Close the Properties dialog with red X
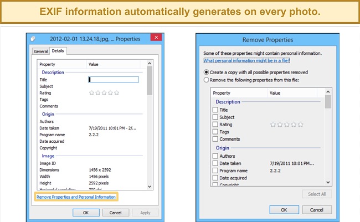This screenshot has height=222, width=360. coord(156,38)
